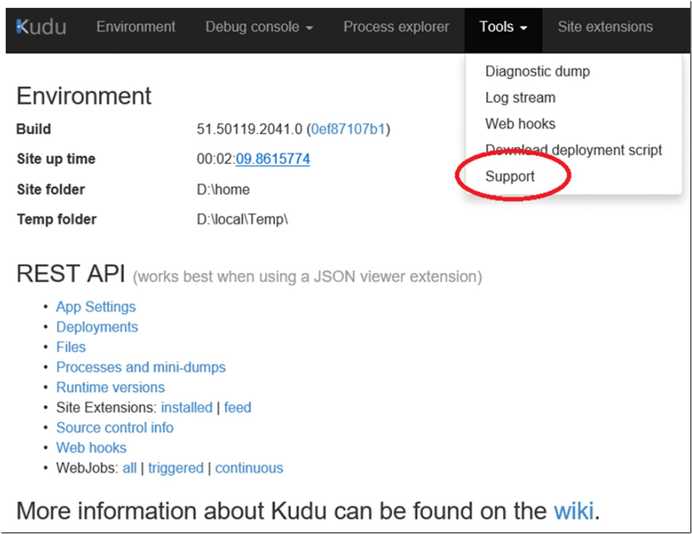
Task: Open Support from the Tools menu
Action: (x=509, y=177)
